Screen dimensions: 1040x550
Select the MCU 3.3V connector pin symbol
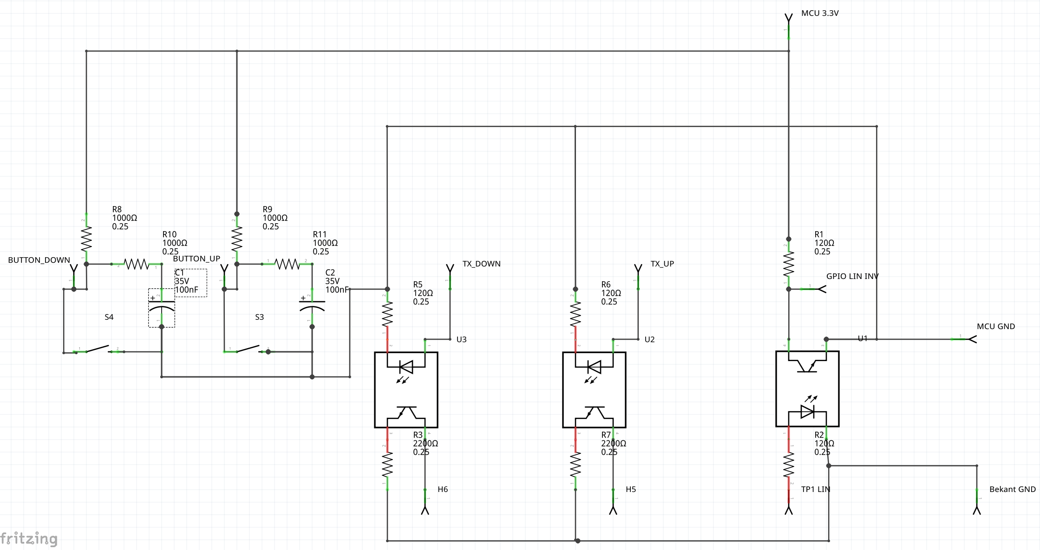(x=789, y=26)
